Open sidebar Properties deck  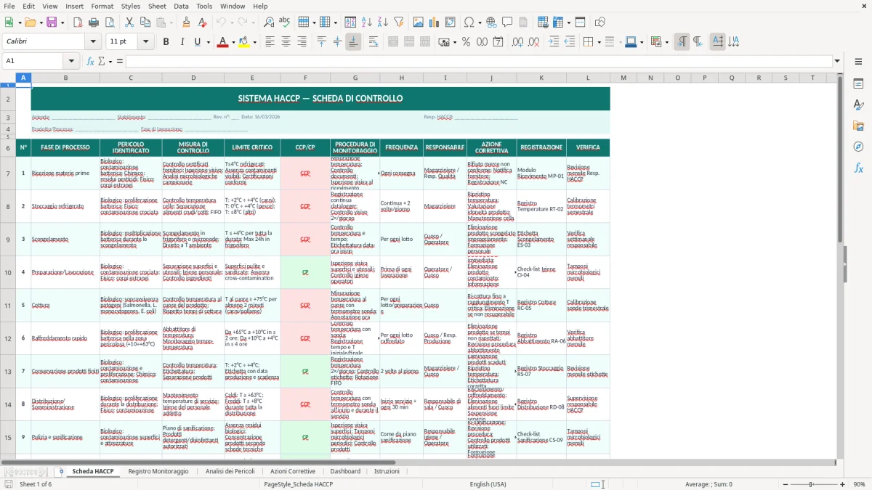tap(858, 84)
